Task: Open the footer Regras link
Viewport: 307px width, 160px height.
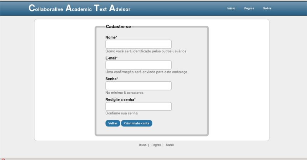Action: pos(156,145)
